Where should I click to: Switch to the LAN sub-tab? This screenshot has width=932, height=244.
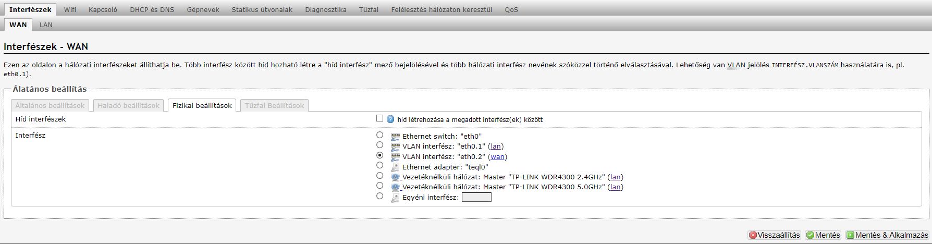(x=46, y=25)
